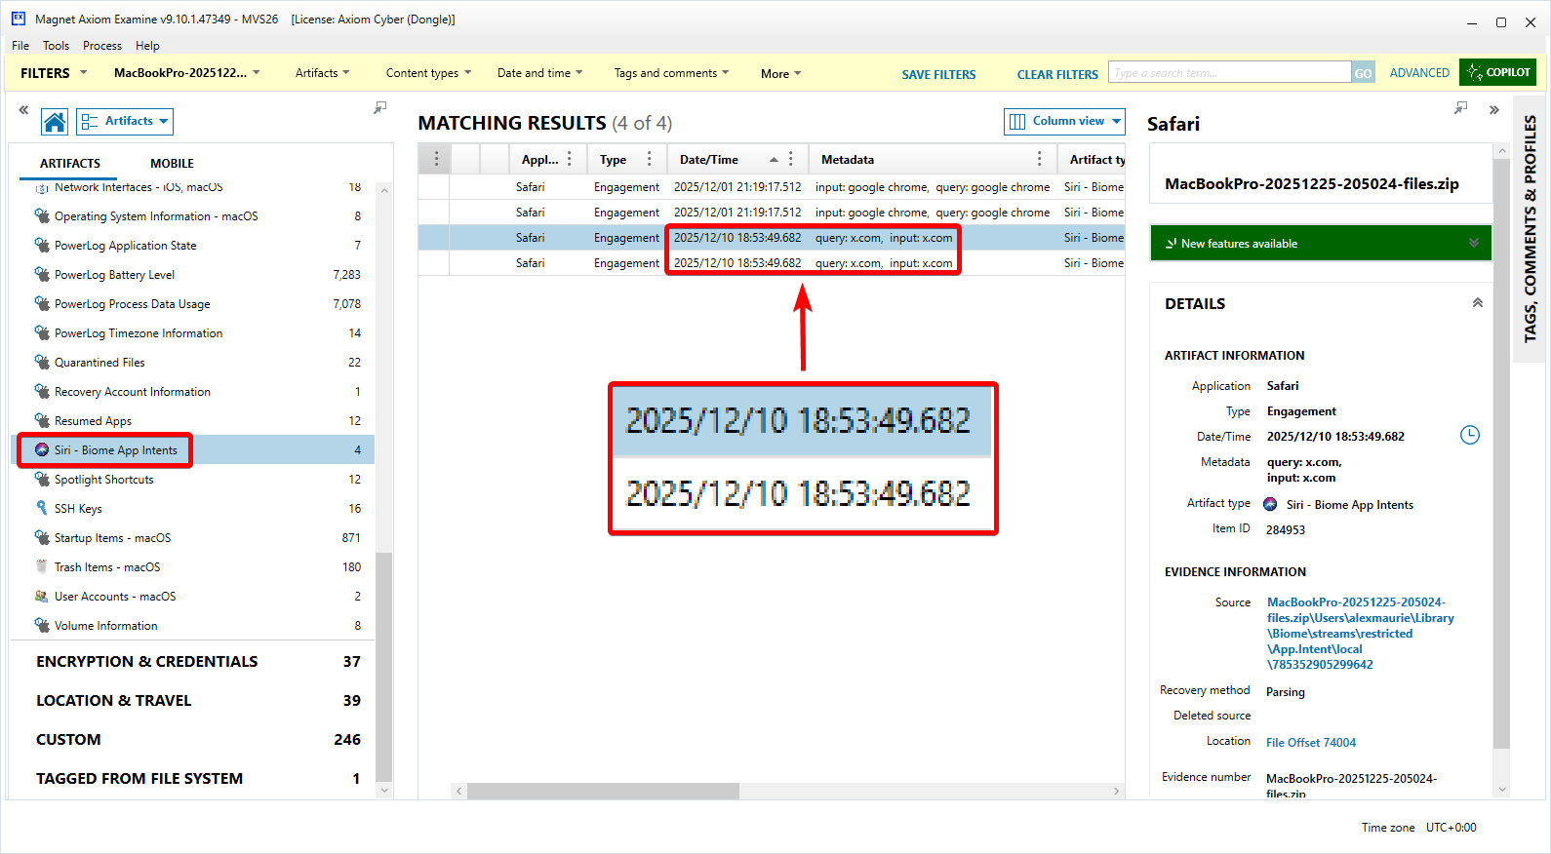Click SAVE FILTERS

tap(938, 74)
